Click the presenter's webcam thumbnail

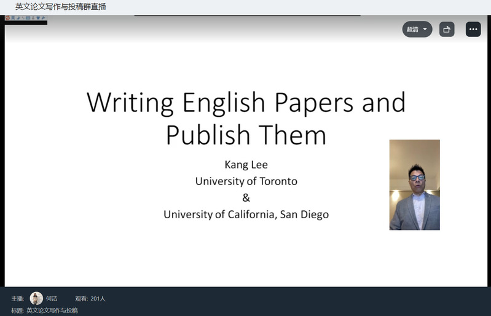pos(414,184)
